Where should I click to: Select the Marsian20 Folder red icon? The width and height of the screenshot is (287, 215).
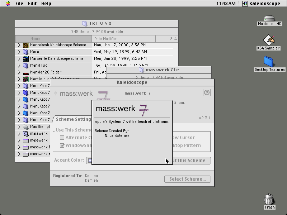(26, 74)
